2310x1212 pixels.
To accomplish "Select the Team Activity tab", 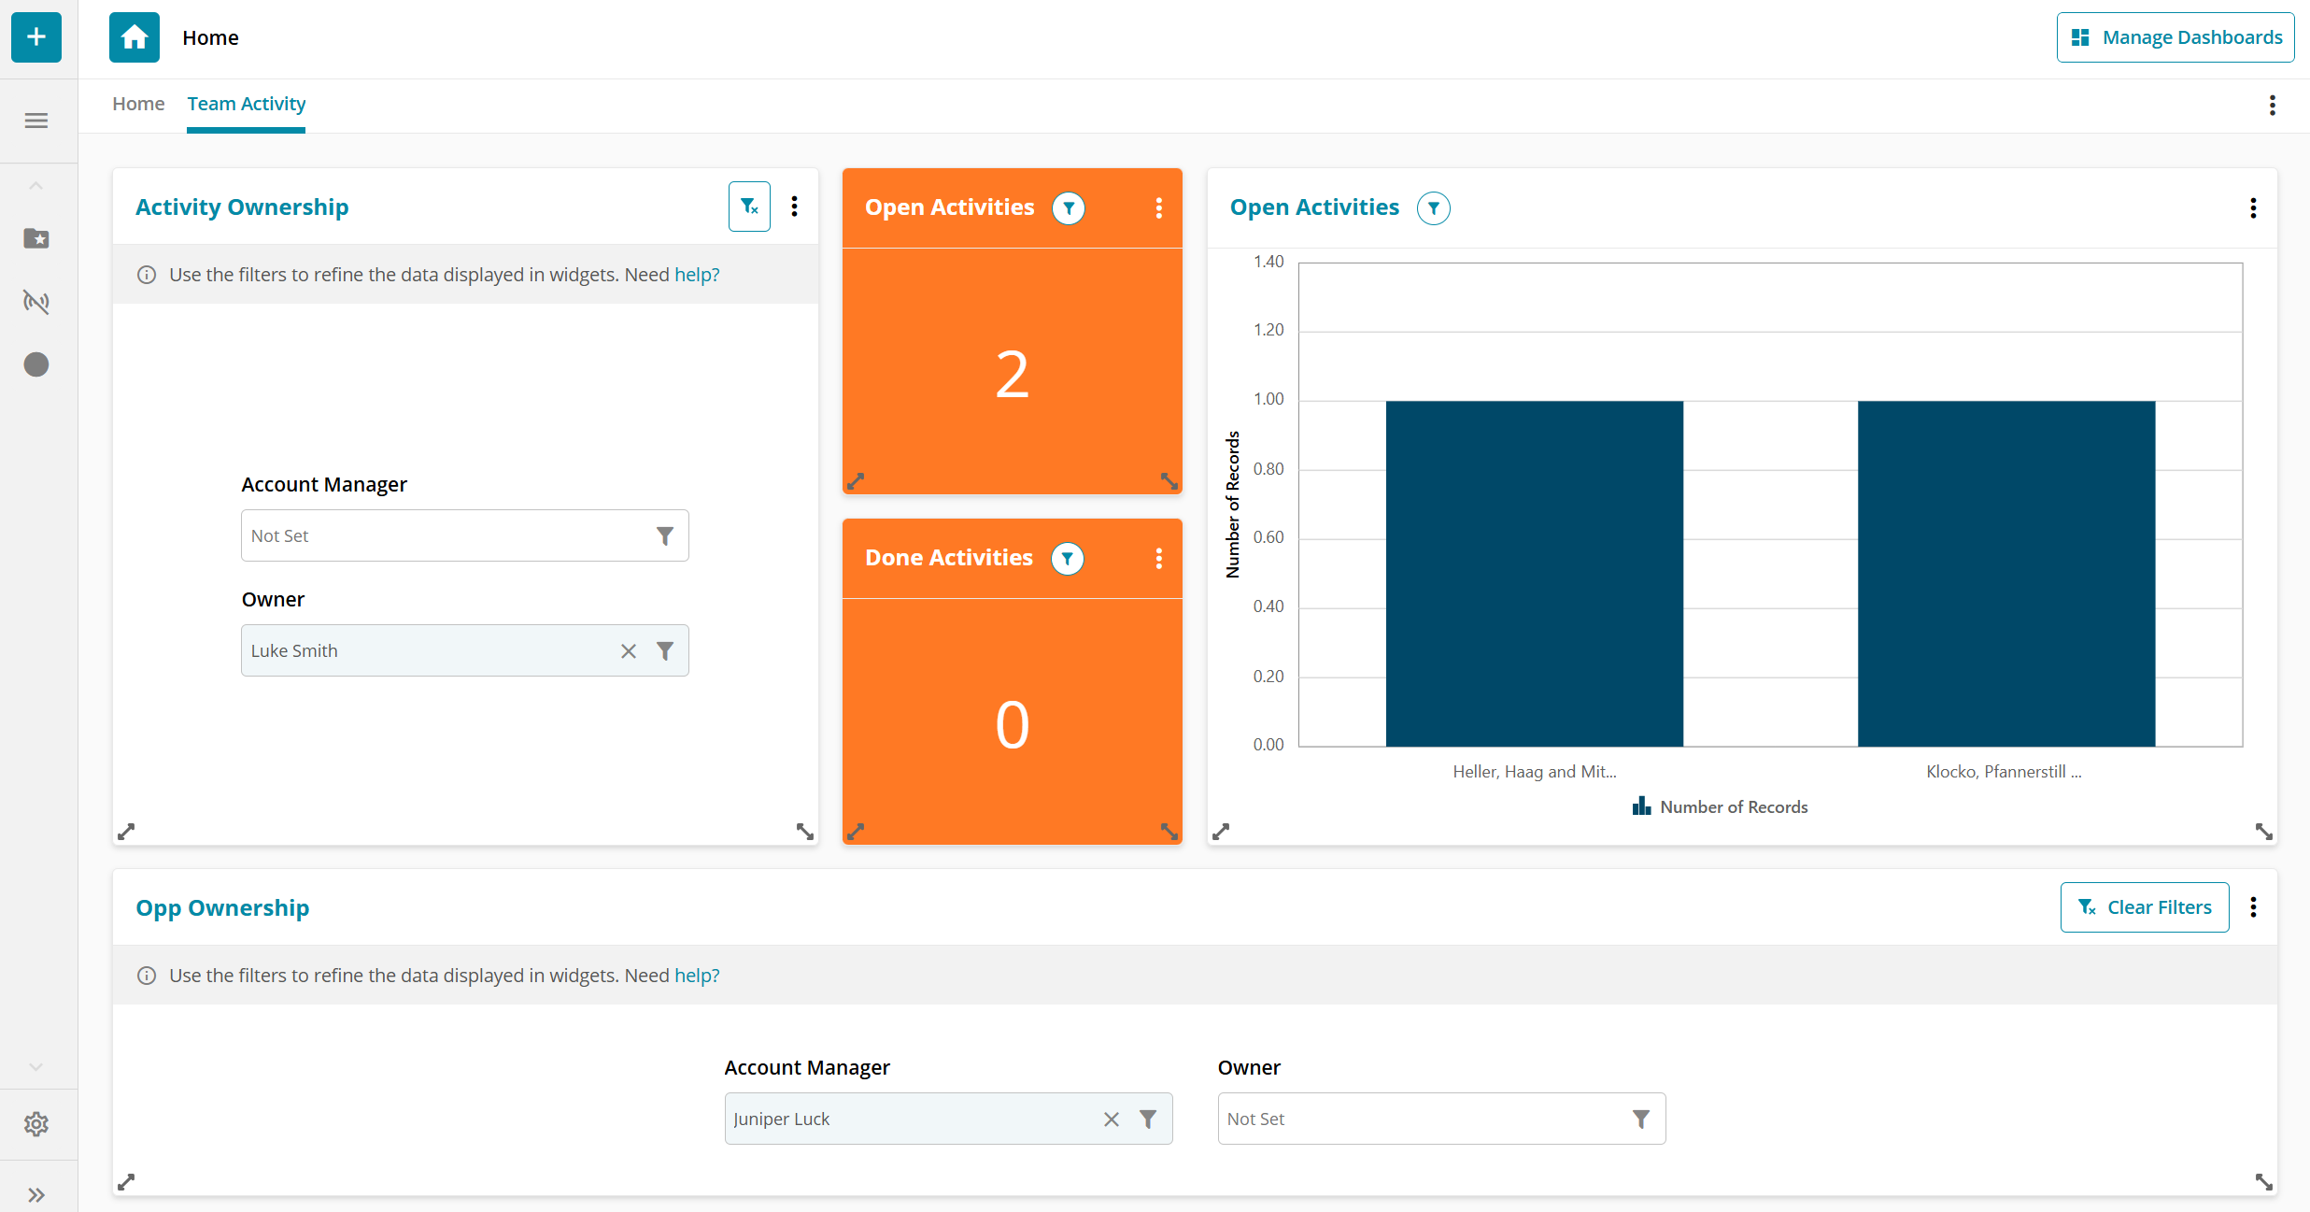I will [247, 104].
